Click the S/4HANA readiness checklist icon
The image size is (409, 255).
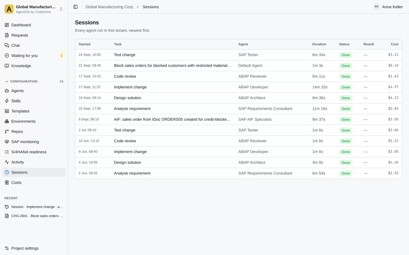7,152
